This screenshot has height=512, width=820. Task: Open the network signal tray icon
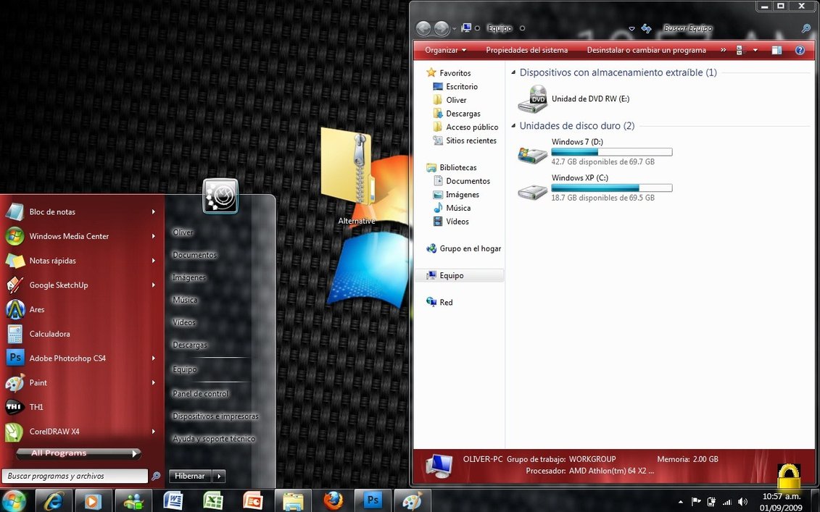pos(727,502)
